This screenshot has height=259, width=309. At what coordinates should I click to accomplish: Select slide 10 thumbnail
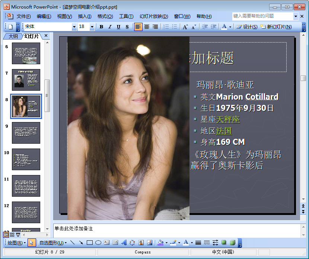26,159
